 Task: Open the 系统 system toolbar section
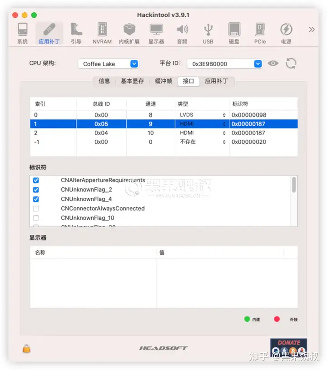tap(22, 33)
